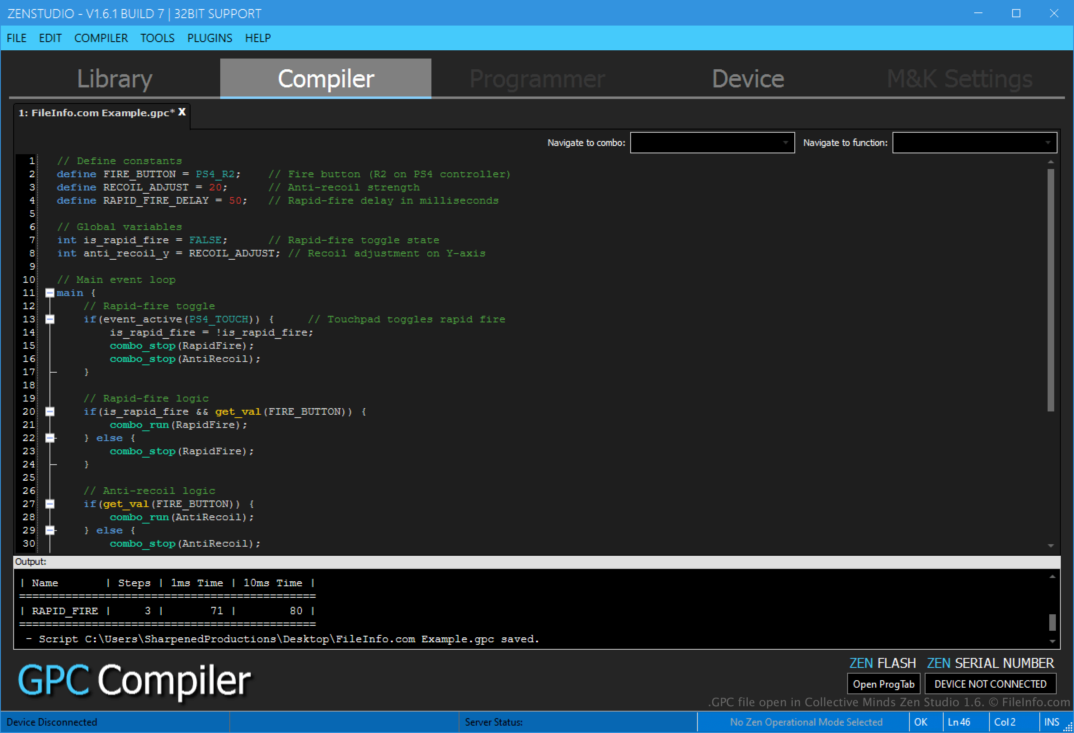Click line number 1 in the gutter
This screenshot has height=733, width=1074.
[x=32, y=161]
